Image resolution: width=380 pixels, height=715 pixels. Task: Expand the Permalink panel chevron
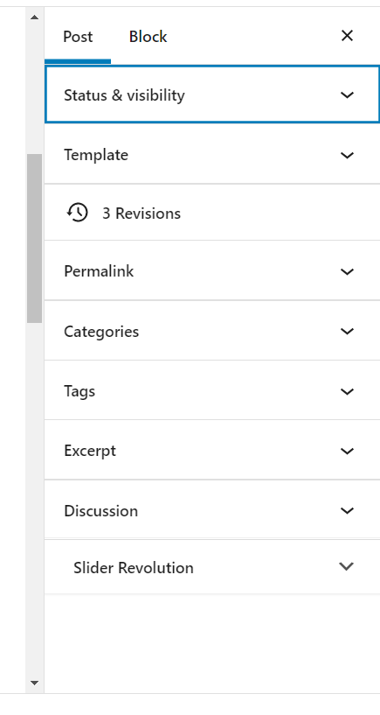347,272
